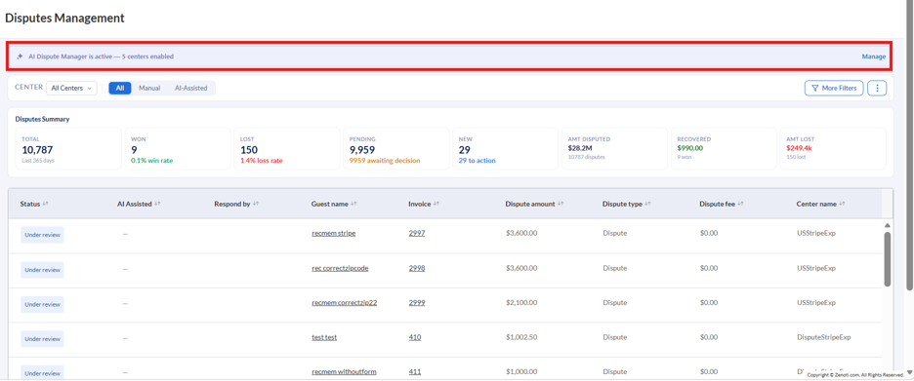This screenshot has height=381, width=914.
Task: Open invoice 2998
Action: 417,268
